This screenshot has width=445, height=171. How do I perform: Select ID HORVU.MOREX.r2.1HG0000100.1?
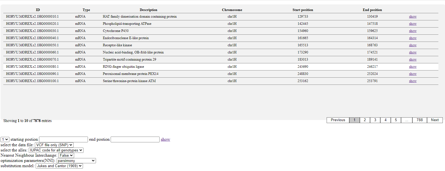click(x=32, y=81)
